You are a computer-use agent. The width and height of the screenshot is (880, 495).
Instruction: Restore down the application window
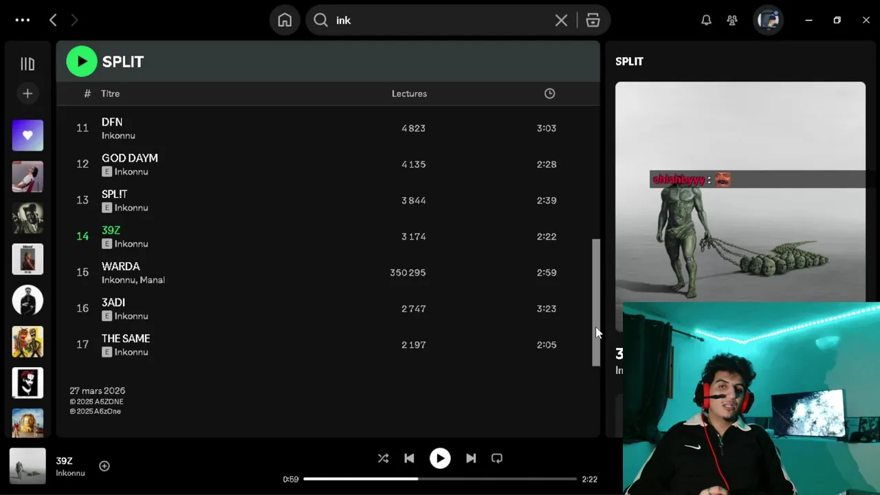point(837,20)
